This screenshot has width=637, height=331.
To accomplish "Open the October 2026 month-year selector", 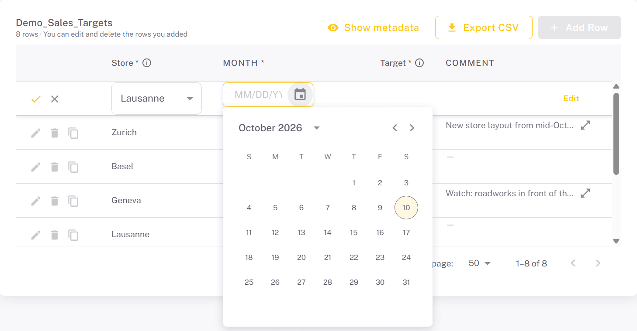I will [x=280, y=128].
